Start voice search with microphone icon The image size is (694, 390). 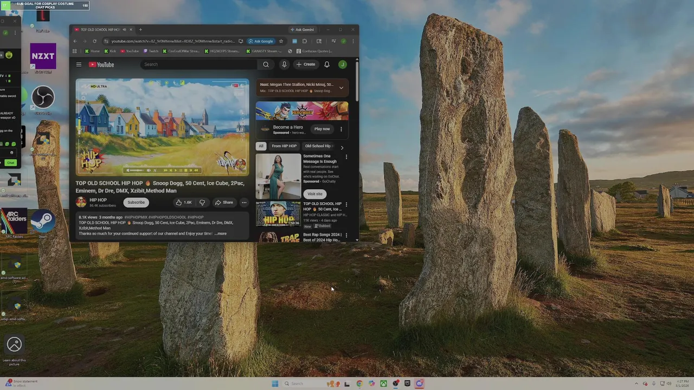click(284, 64)
